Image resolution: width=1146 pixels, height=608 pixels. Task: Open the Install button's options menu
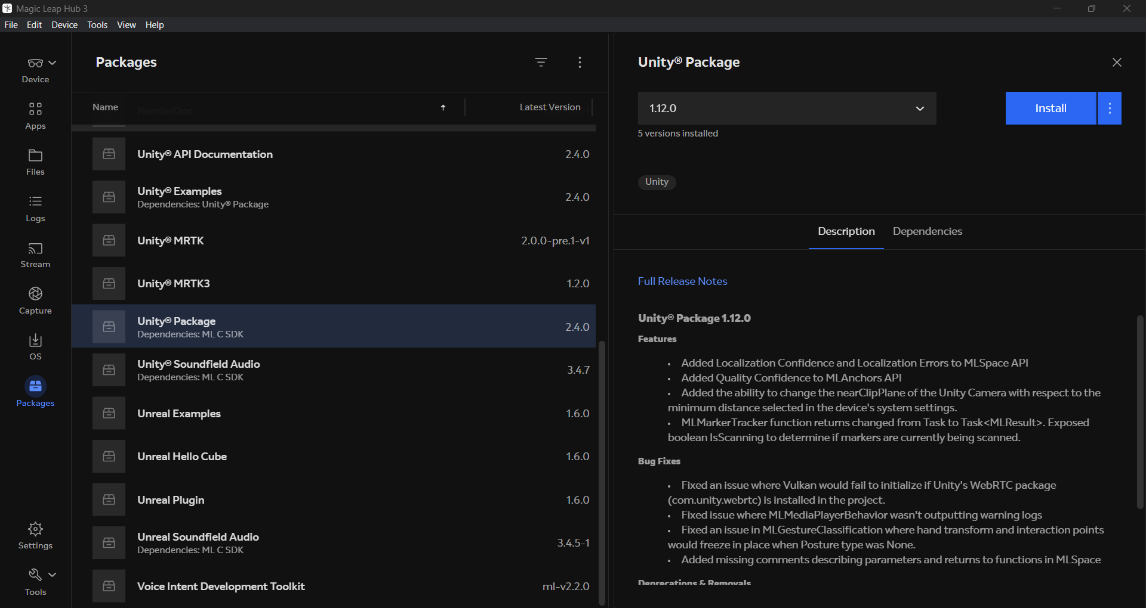click(x=1109, y=108)
